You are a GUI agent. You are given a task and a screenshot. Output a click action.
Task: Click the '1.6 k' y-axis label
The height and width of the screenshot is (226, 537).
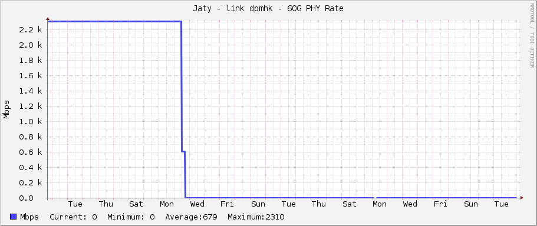click(31, 75)
